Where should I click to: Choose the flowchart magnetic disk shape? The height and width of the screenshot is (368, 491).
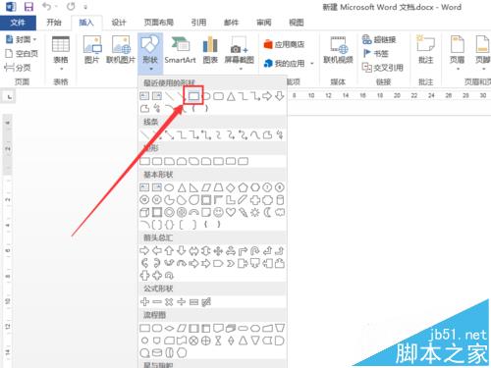click(x=157, y=353)
